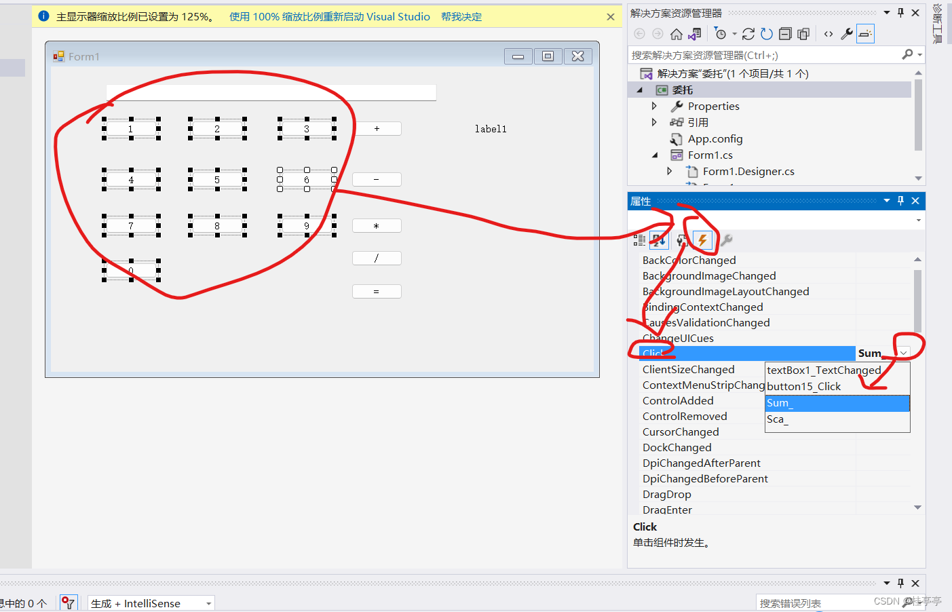Click Solution Explorer forward navigation arrow
Image resolution: width=952 pixels, height=612 pixels.
[x=658, y=34]
